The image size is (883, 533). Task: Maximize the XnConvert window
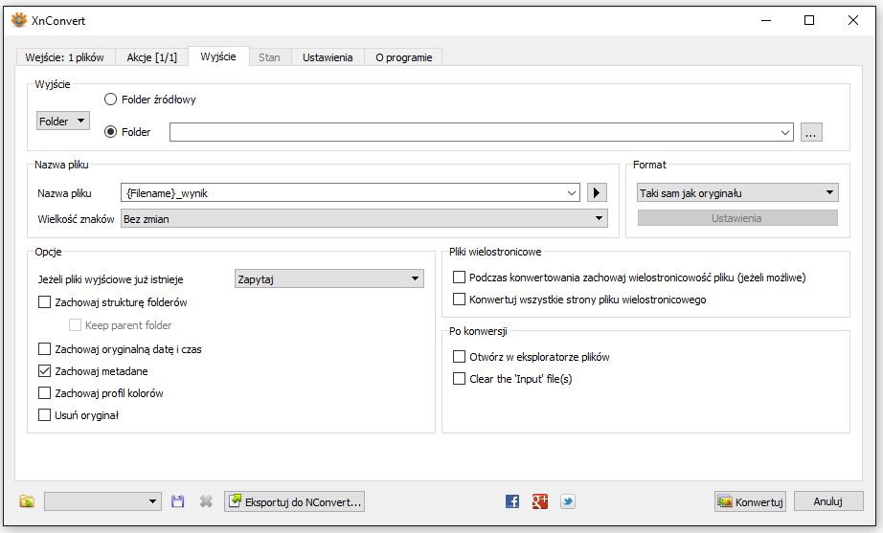809,20
